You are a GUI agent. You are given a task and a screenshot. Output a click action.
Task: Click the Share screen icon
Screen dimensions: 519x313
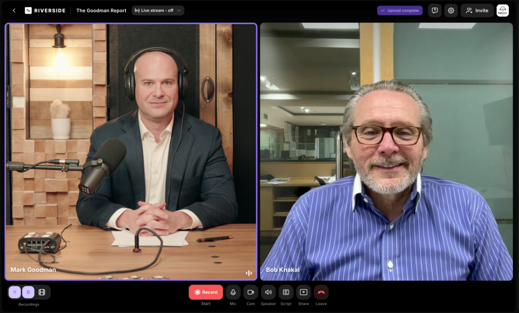(303, 292)
